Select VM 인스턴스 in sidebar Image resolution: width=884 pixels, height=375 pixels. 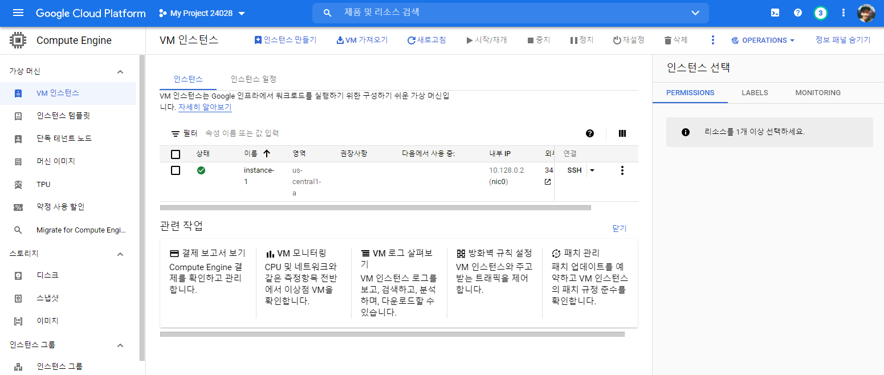point(68,93)
